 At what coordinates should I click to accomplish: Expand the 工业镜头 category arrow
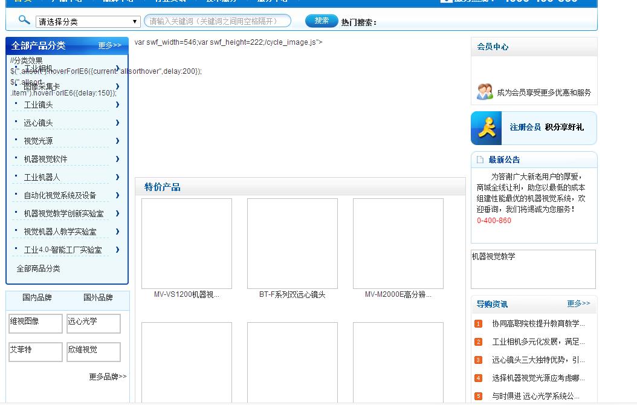[117, 105]
